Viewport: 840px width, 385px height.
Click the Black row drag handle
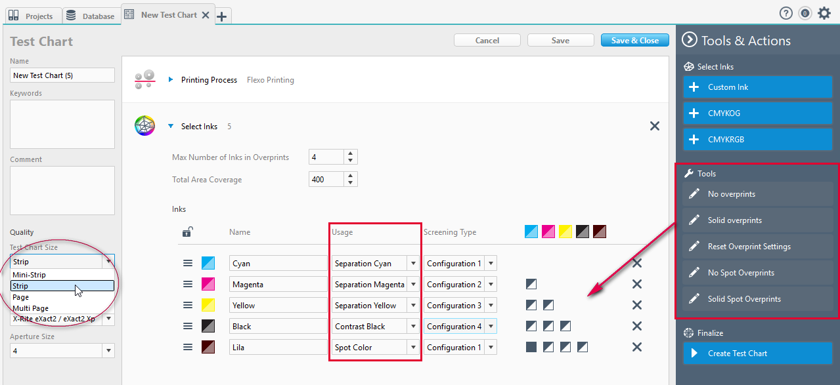point(188,326)
